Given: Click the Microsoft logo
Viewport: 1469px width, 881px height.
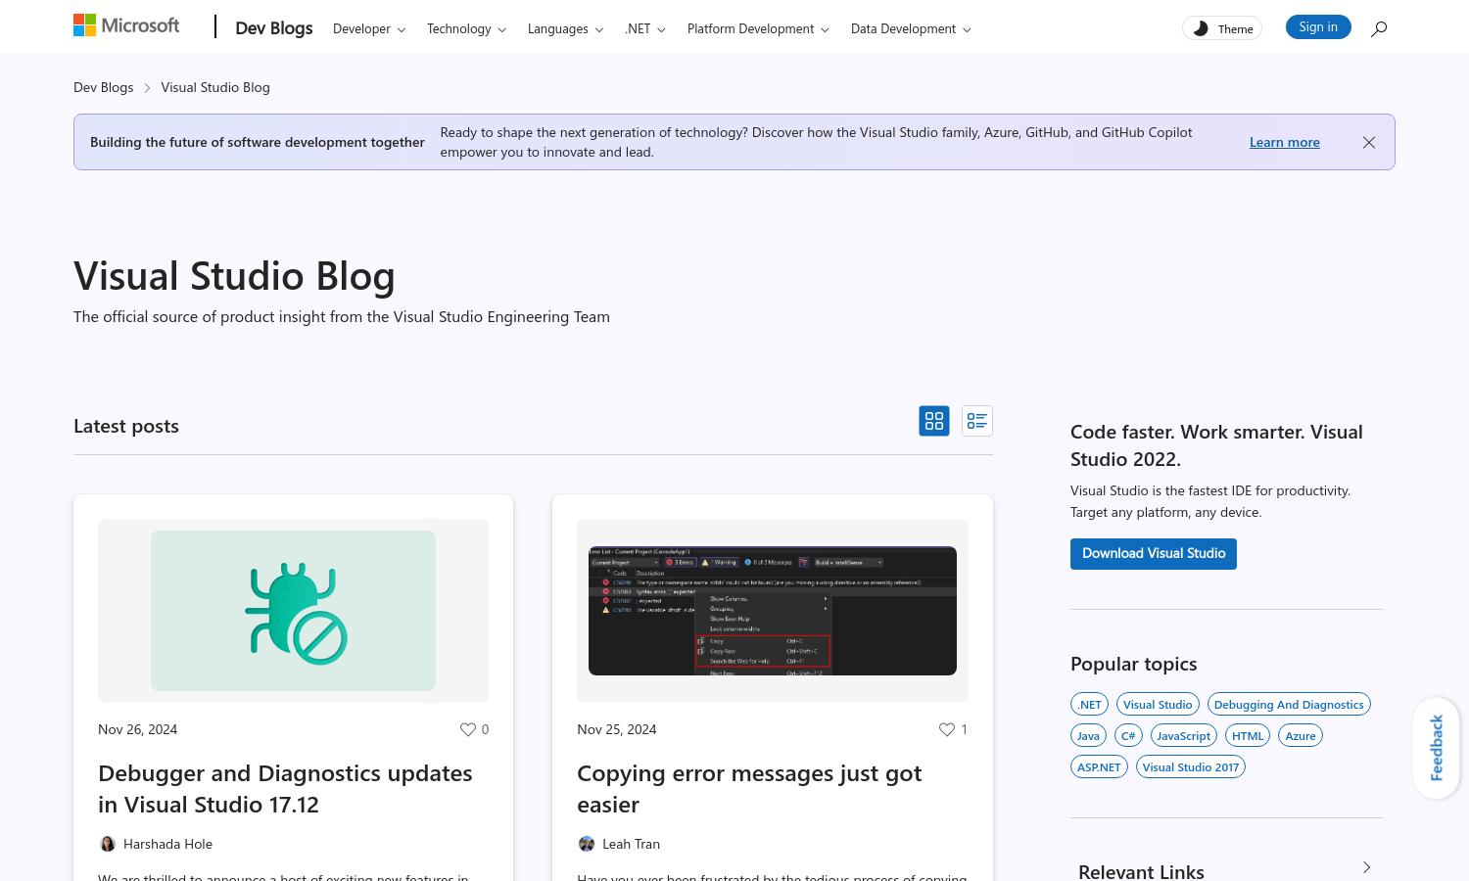Looking at the screenshot, I should point(126,25).
